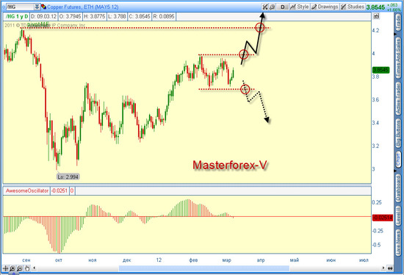Click the icon beside the scissors tool
This screenshot has width=404, height=275.
[272, 7]
